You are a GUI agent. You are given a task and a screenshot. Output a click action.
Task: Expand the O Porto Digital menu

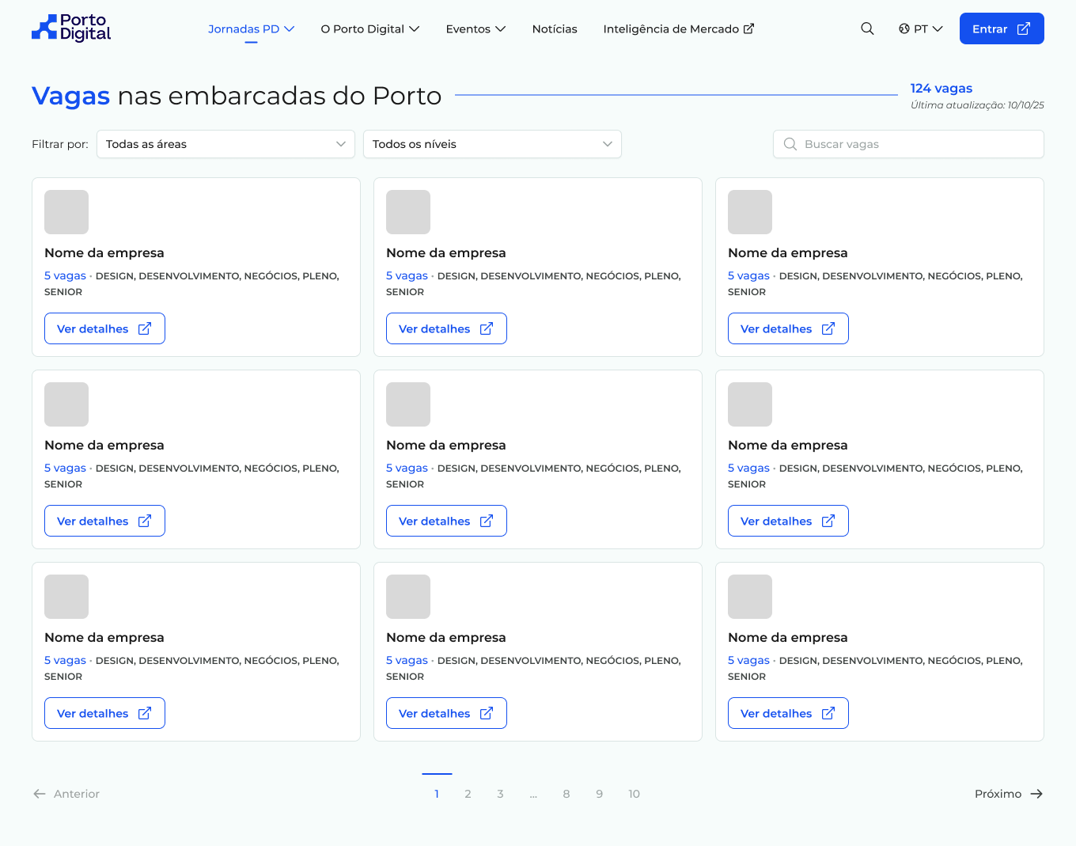pyautogui.click(x=369, y=28)
